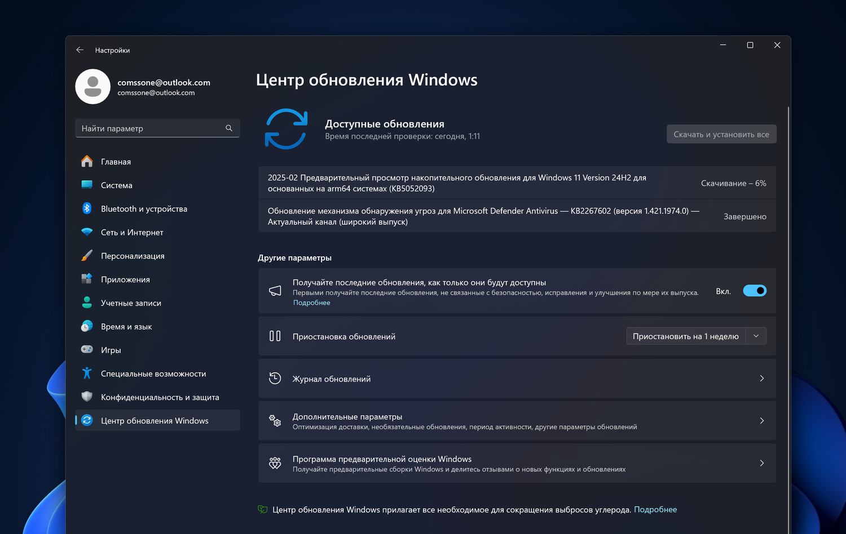846x534 pixels.
Task: Click the user account avatar picture
Action: click(x=93, y=87)
